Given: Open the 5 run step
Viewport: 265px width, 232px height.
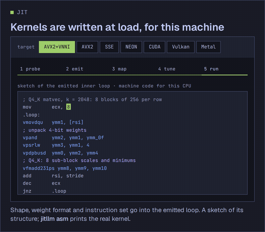Looking at the screenshot, I should (211, 69).
